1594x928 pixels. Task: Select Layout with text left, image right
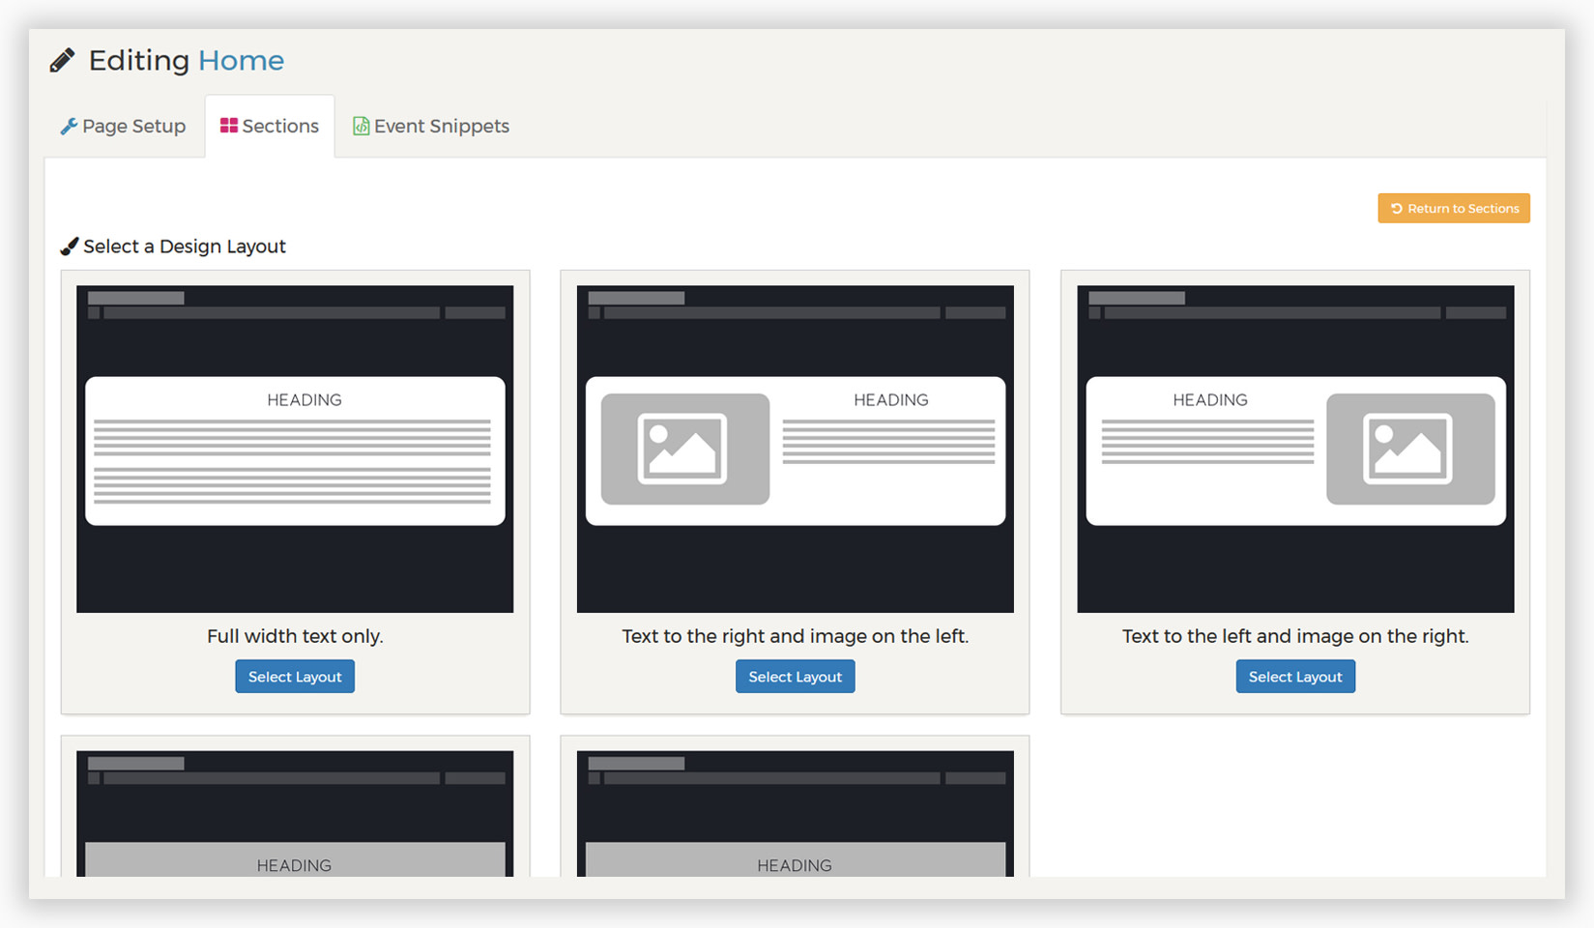(1295, 677)
